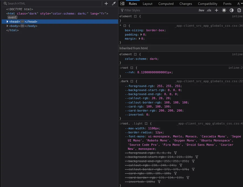Open the .cls class panel
This screenshot has width=243, height=187.
point(208,10)
